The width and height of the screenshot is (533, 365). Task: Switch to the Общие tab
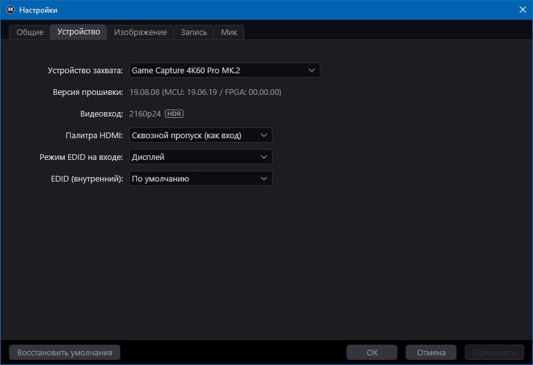[30, 32]
